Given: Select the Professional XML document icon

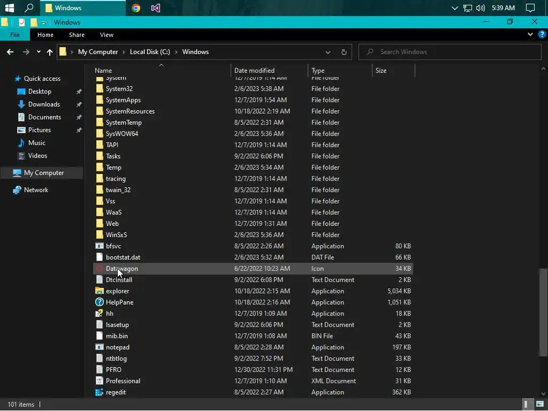Looking at the screenshot, I should 100,381.
